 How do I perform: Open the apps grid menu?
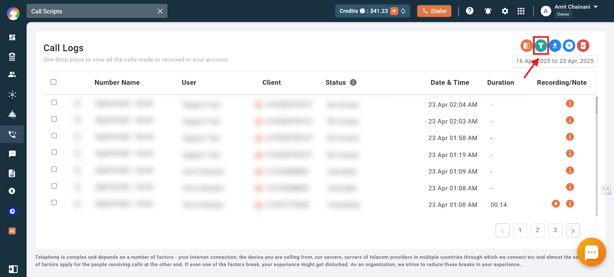coord(521,11)
